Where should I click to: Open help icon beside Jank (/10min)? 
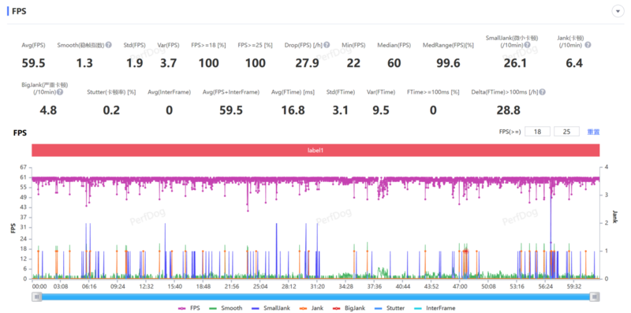coord(588,45)
